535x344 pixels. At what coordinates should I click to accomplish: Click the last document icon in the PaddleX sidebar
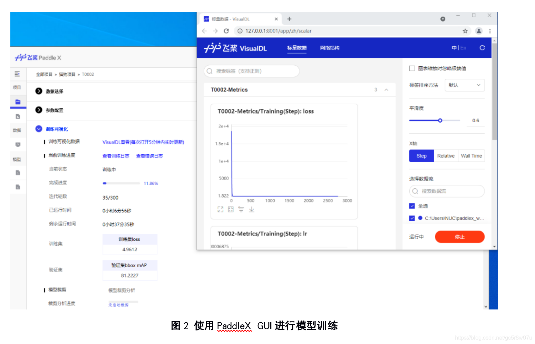[18, 187]
